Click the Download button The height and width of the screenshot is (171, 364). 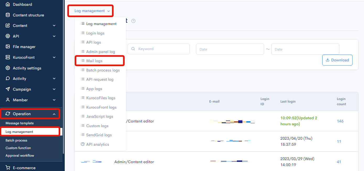click(x=337, y=60)
